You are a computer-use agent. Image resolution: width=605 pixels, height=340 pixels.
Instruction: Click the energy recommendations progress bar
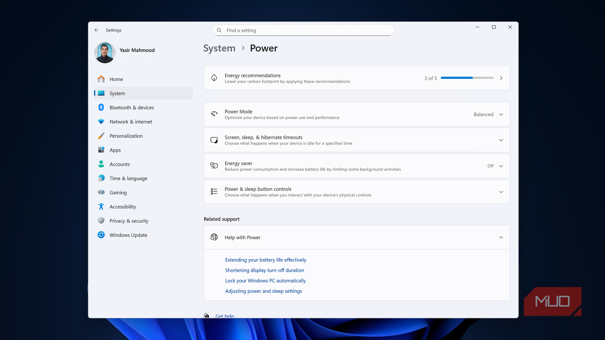point(467,78)
